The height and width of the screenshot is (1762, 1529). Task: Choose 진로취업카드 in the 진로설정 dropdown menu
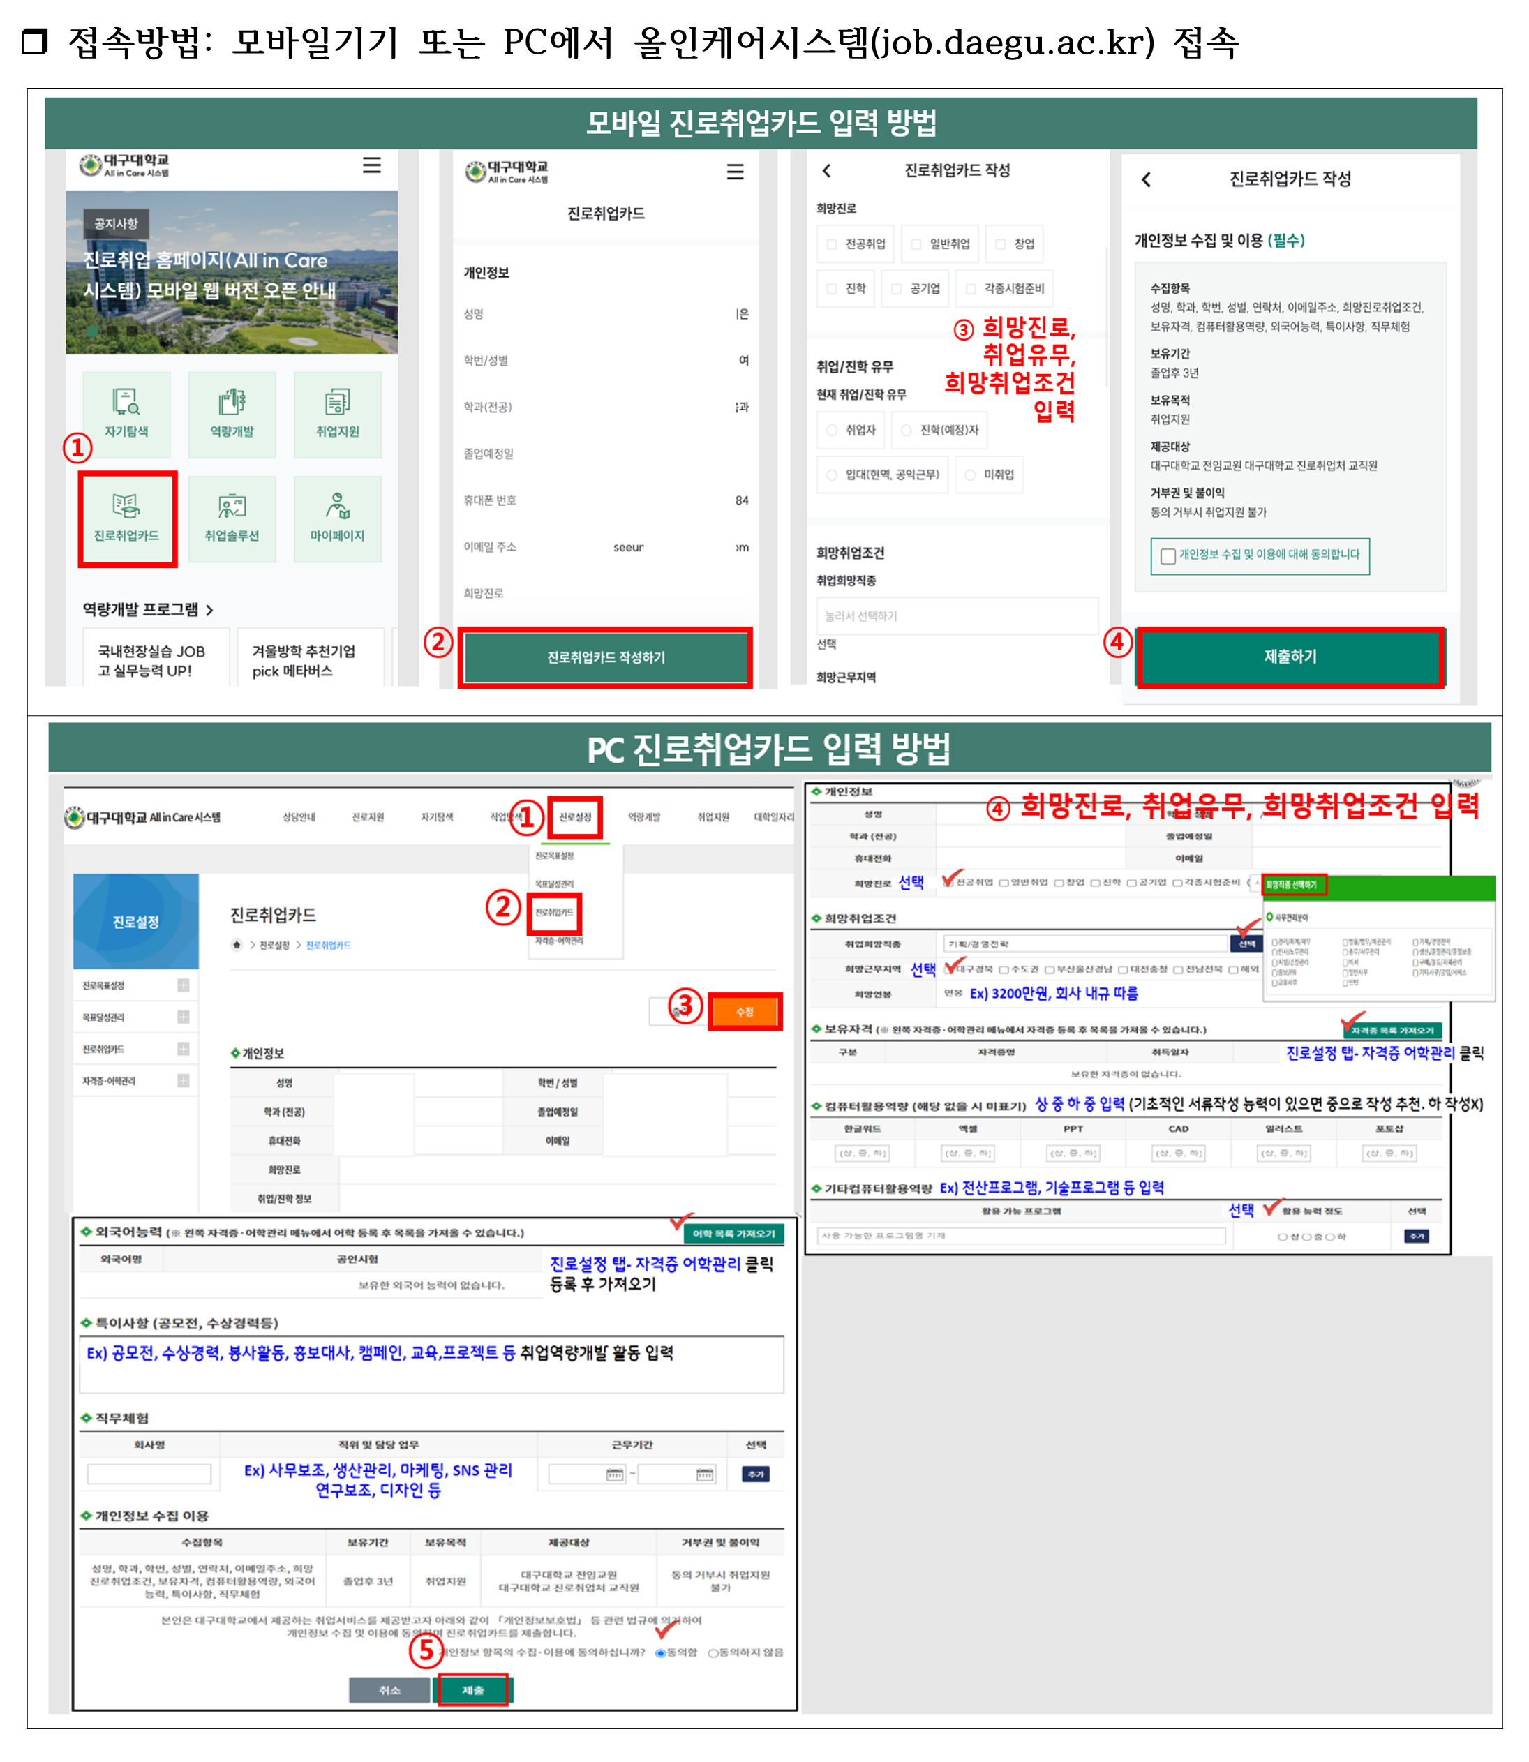pos(554,912)
